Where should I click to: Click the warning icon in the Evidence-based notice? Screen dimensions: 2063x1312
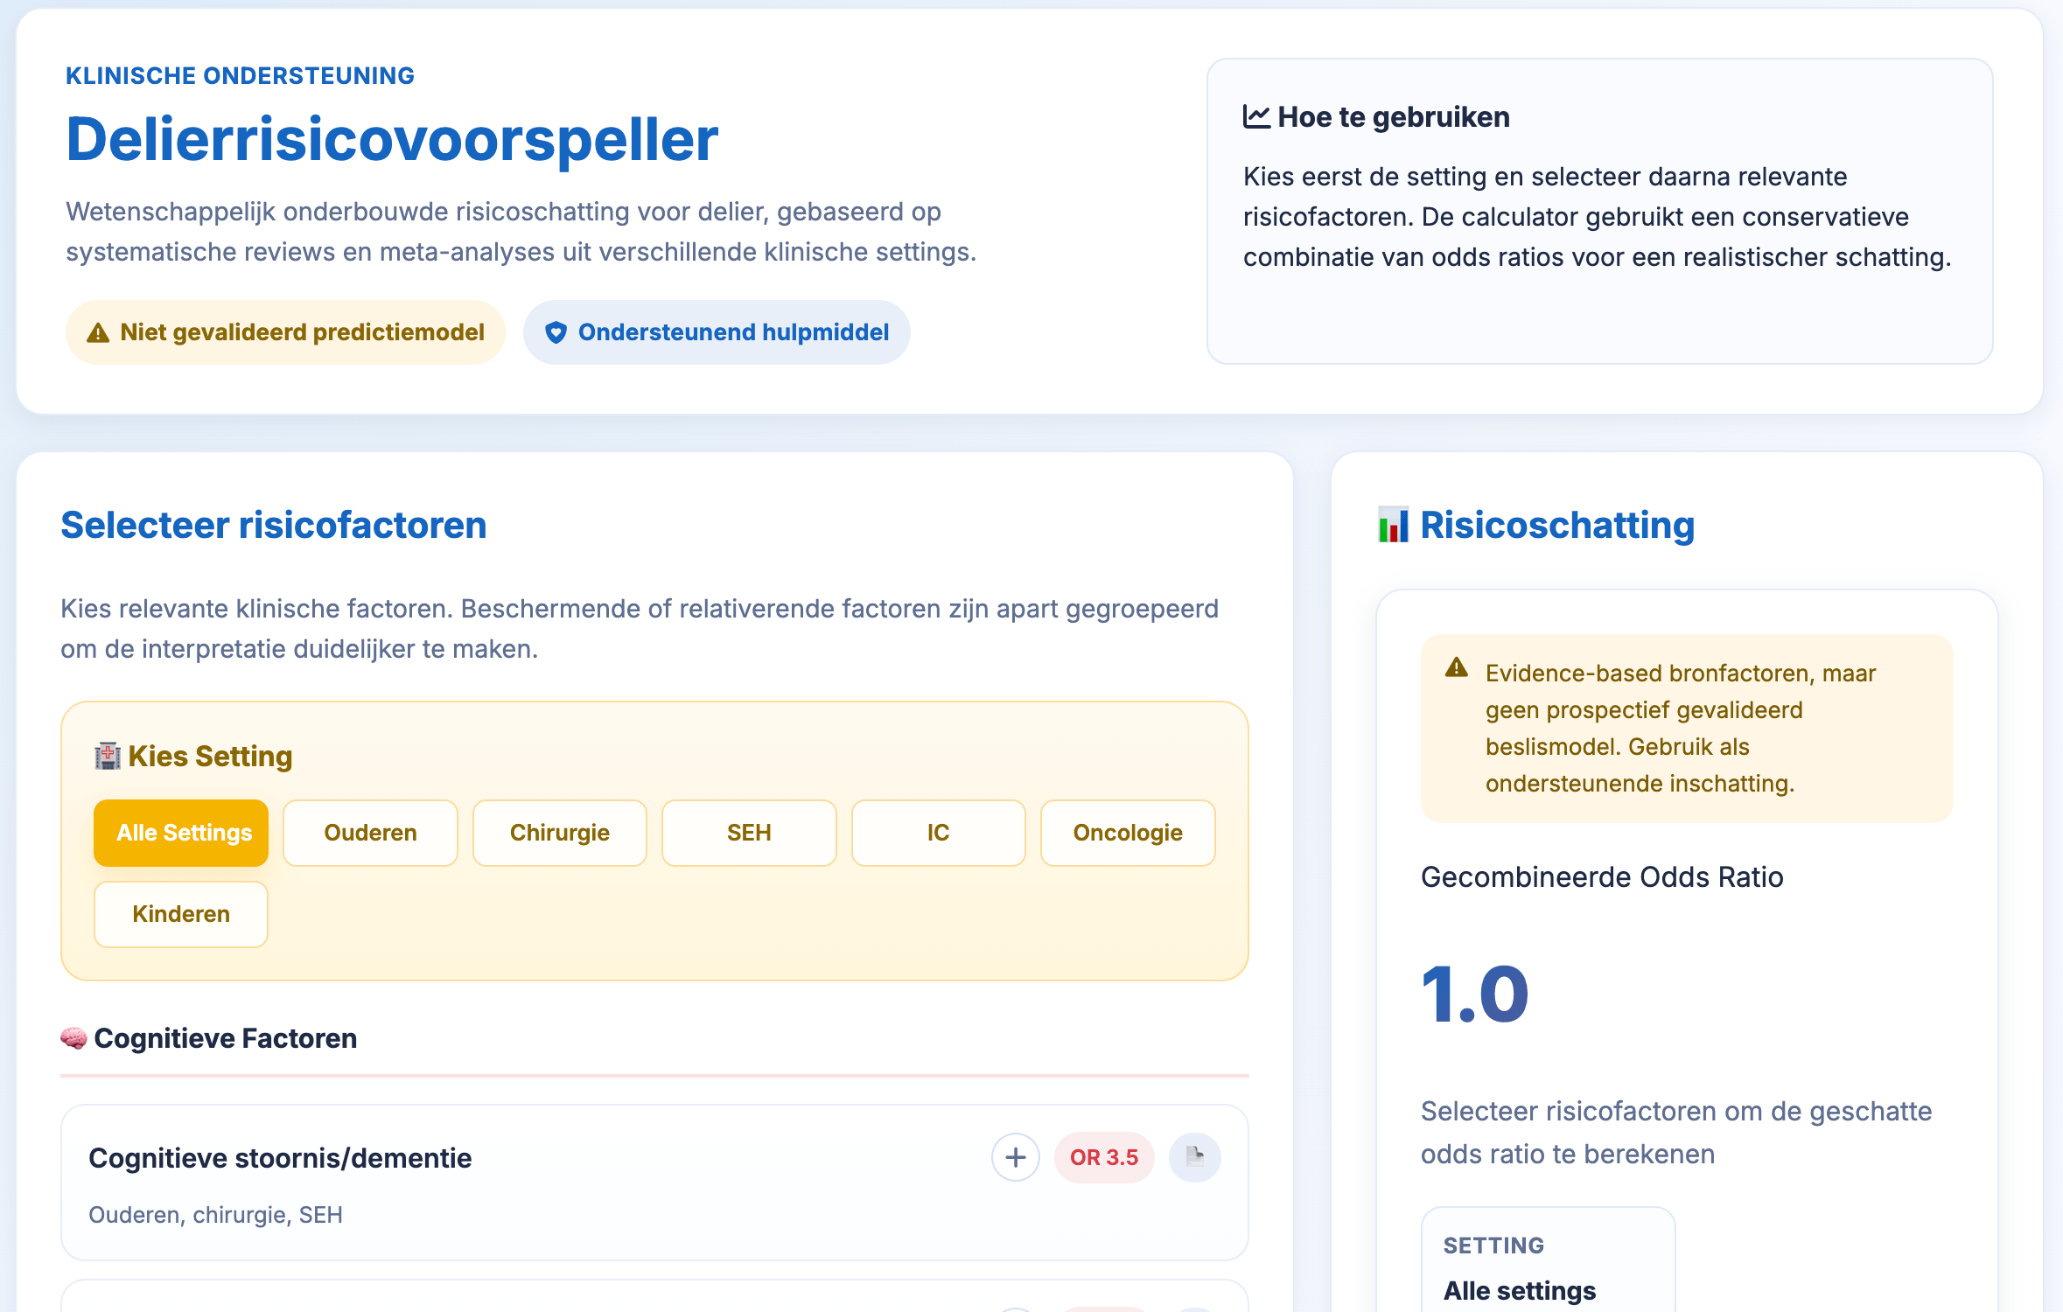tap(1457, 668)
